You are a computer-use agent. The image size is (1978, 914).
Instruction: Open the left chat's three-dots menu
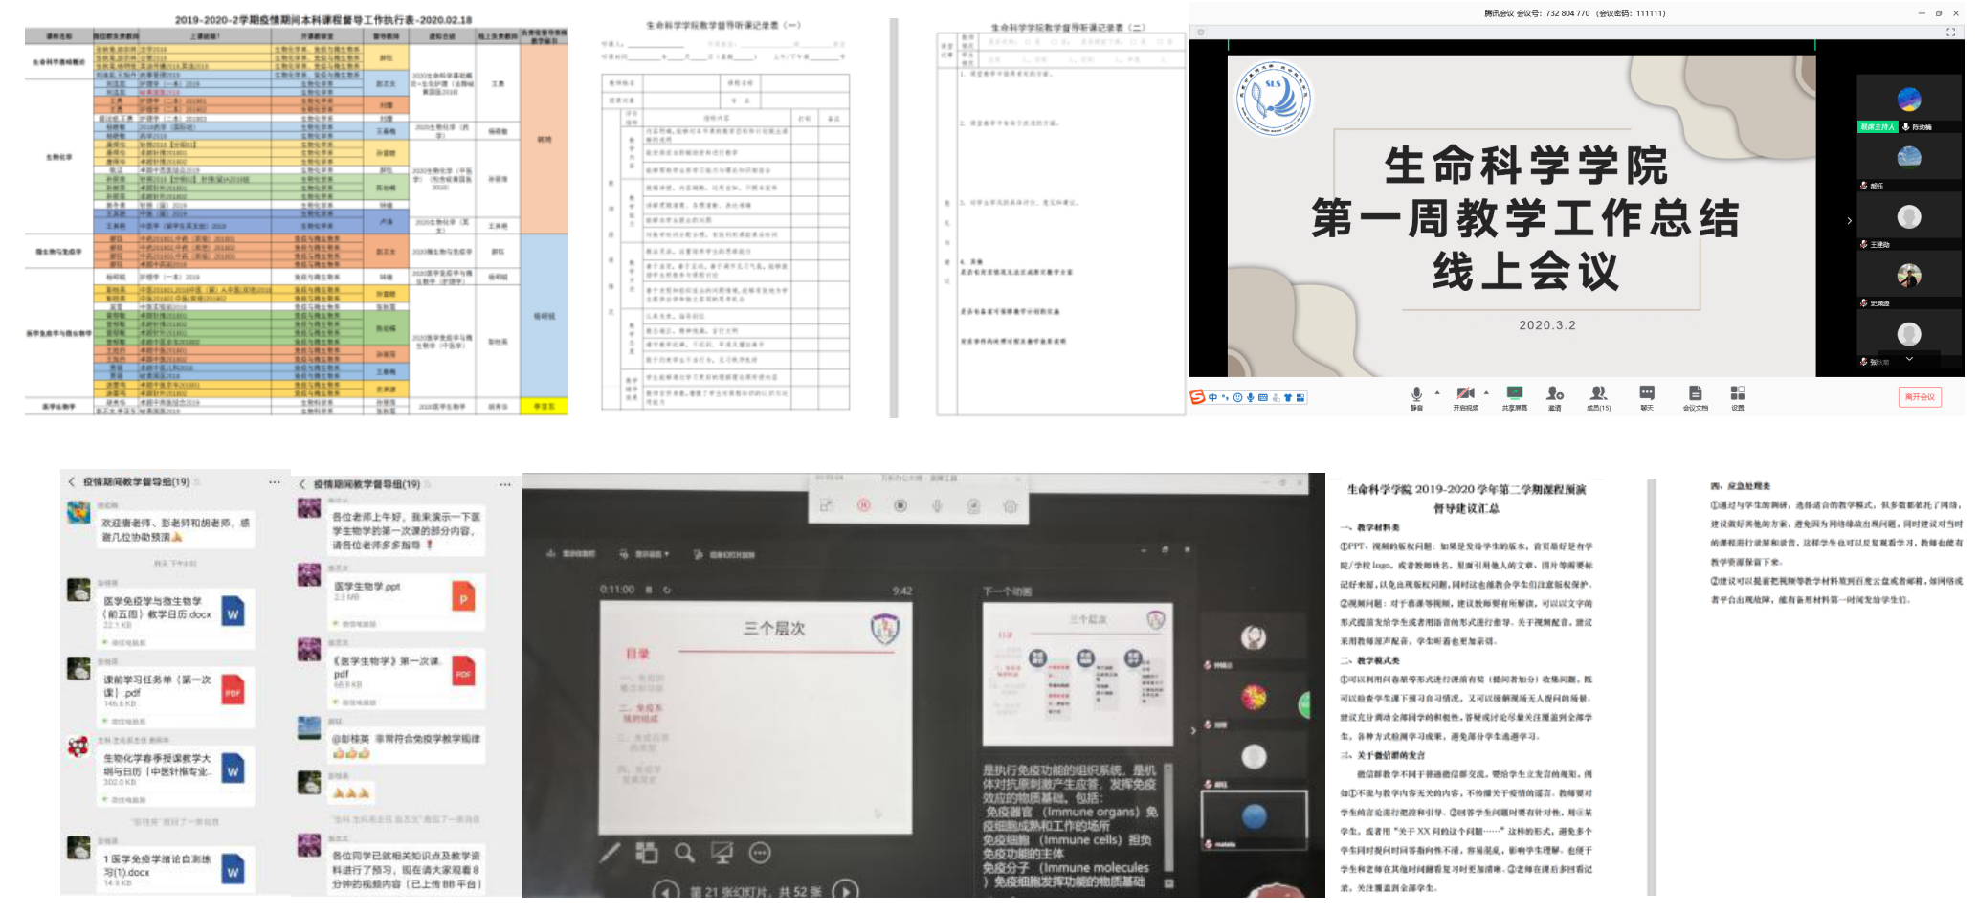tap(275, 481)
